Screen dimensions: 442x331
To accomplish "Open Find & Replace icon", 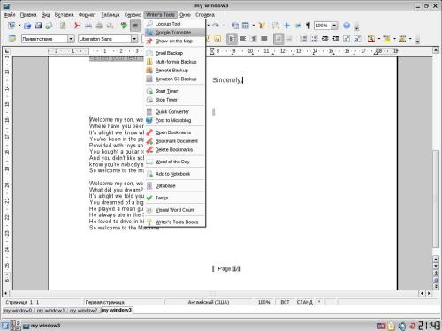I will [276, 26].
